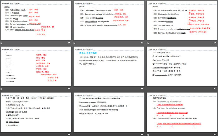
Task: Click the slide number label 37
Action: [69, 43]
